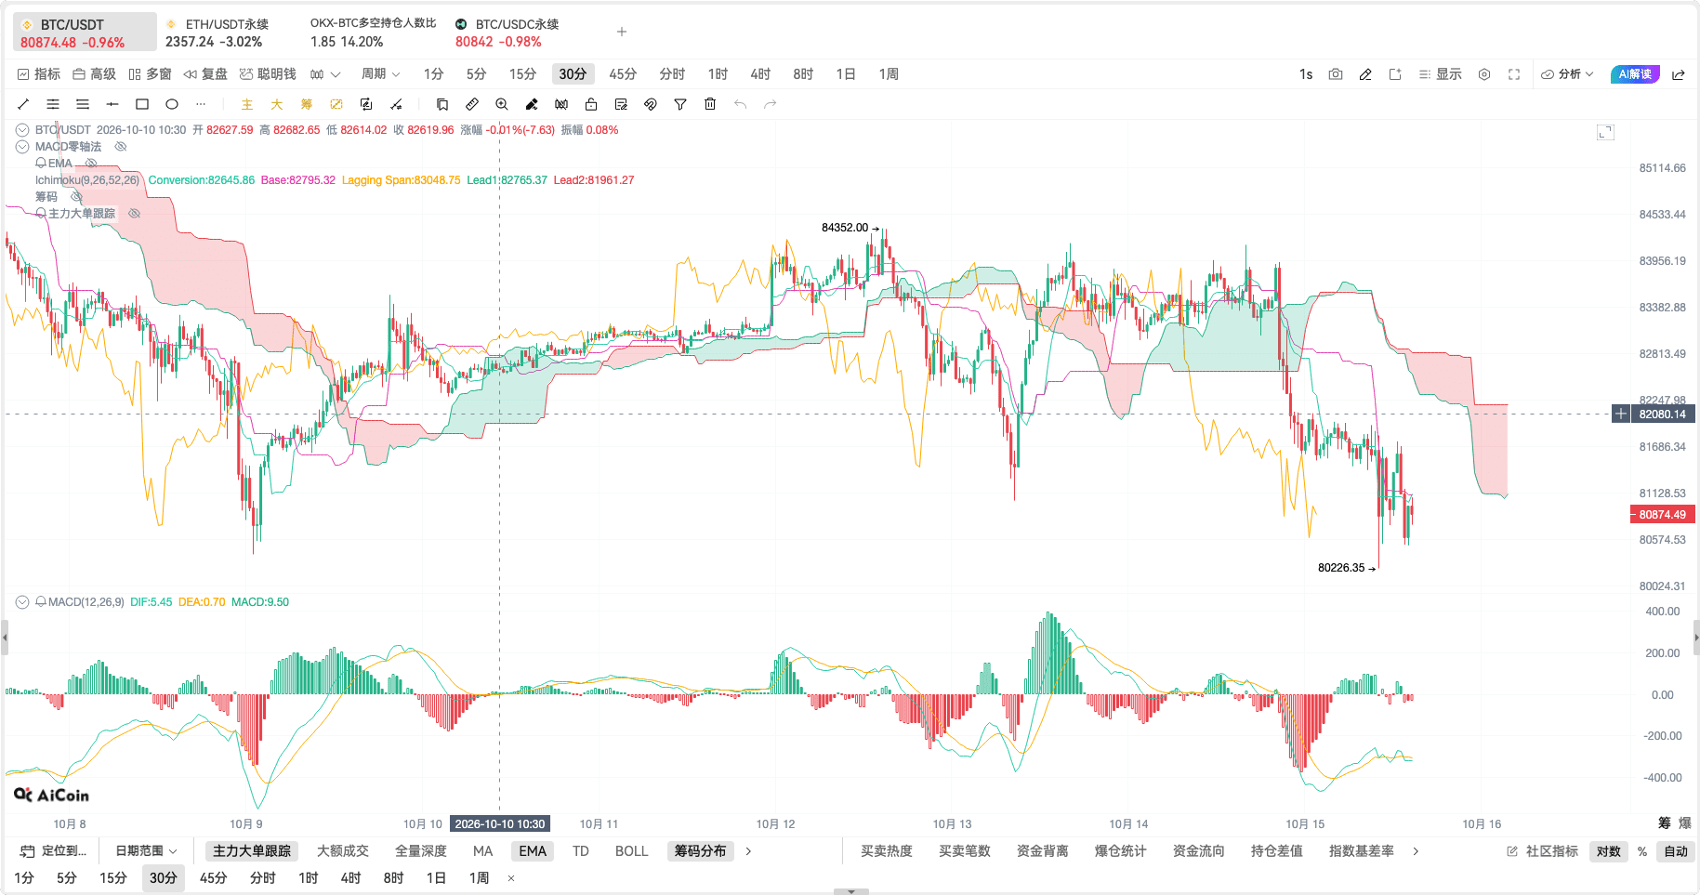The width and height of the screenshot is (1700, 895).
Task: Click the orange 大 drawing shortcut
Action: 277,104
